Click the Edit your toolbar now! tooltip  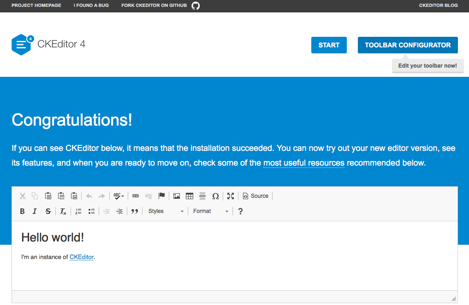(427, 66)
